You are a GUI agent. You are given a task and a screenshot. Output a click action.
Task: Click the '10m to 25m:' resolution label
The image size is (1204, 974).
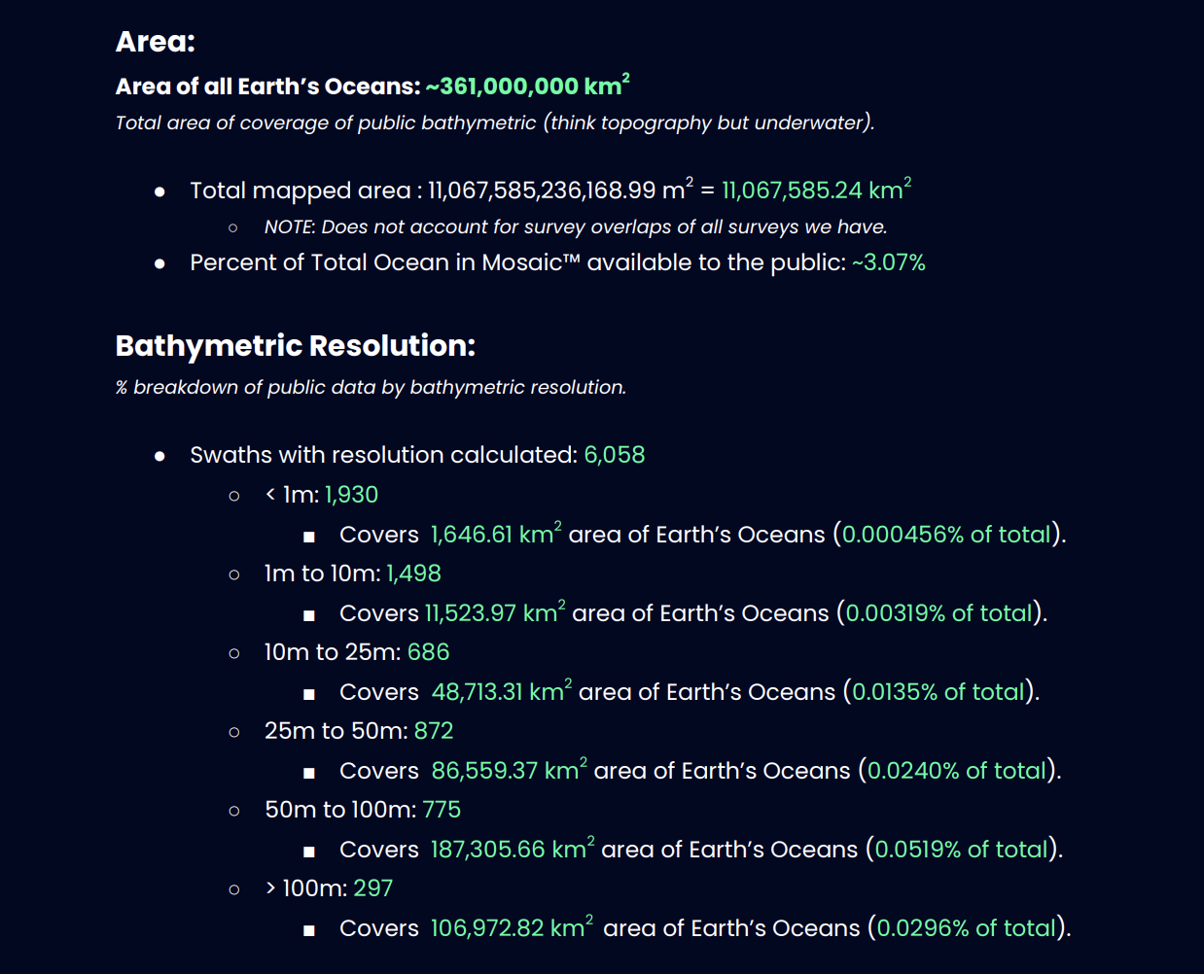click(x=333, y=652)
